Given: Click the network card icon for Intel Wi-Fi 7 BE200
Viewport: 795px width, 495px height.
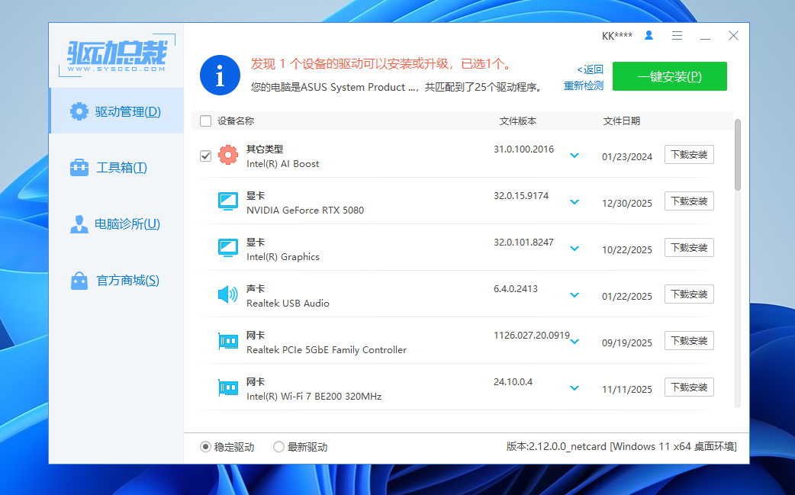Looking at the screenshot, I should 228,387.
